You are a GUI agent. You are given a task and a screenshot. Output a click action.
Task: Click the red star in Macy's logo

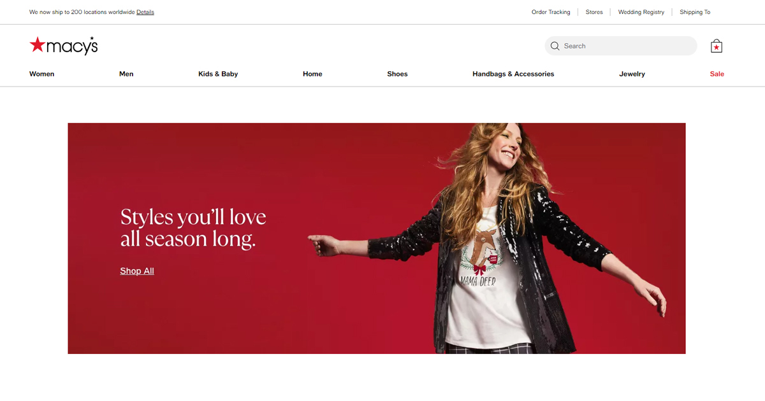pos(38,45)
